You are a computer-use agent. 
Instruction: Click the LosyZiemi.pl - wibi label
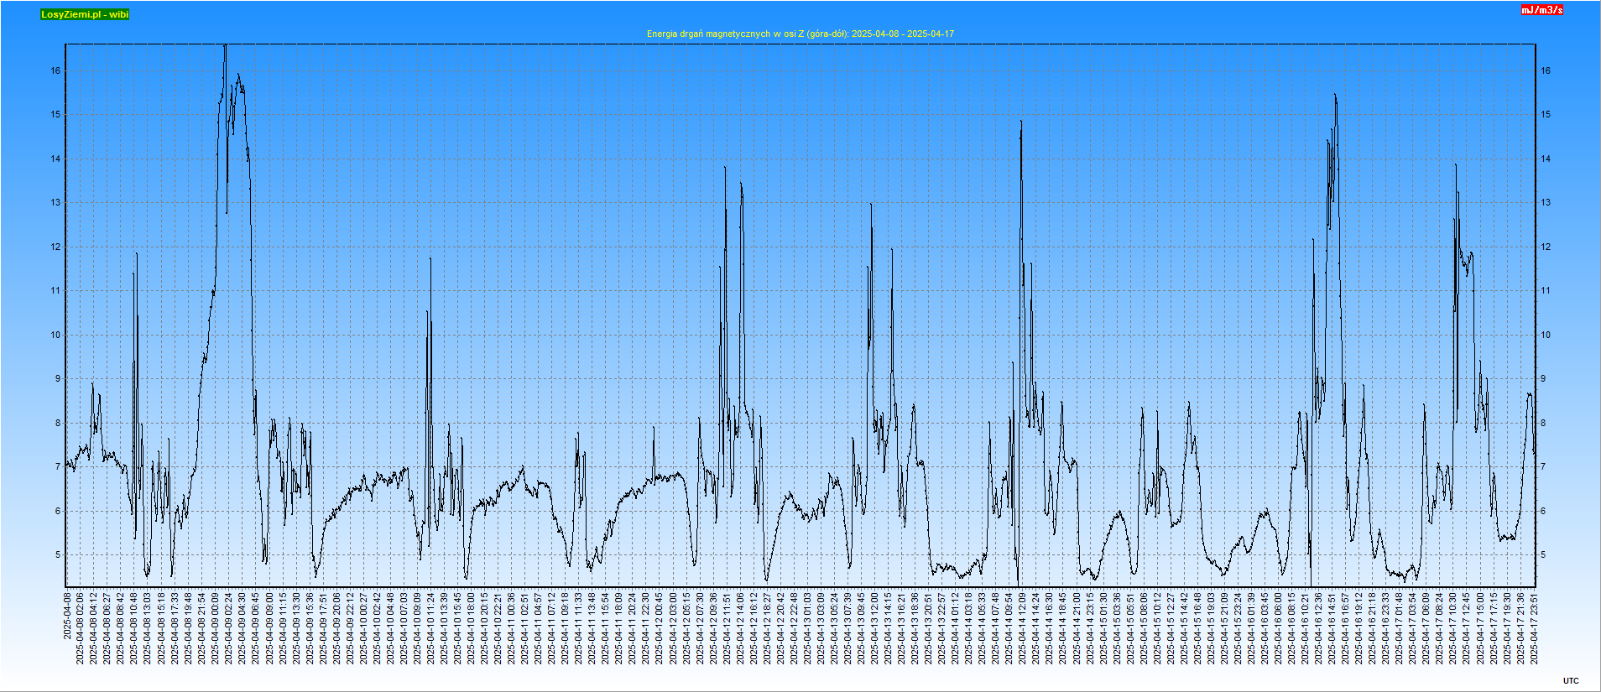click(85, 14)
